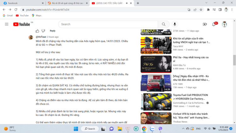
Task: Click the 2 hours ago comment timestamp
Action: (x=53, y=37)
